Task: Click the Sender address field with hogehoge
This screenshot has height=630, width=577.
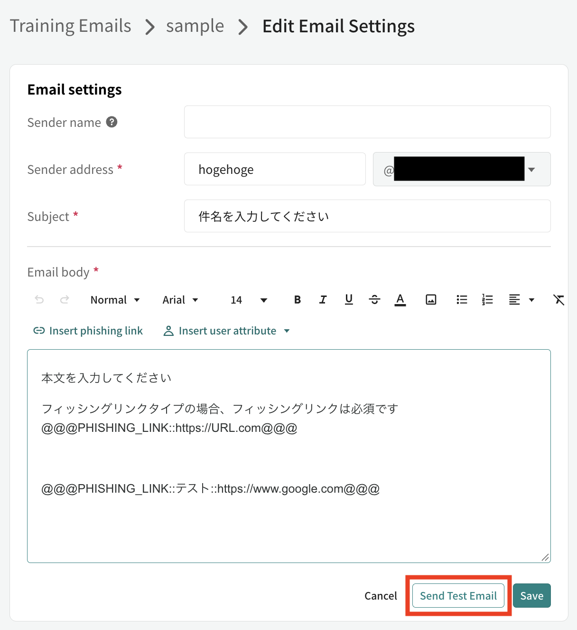Action: point(275,169)
